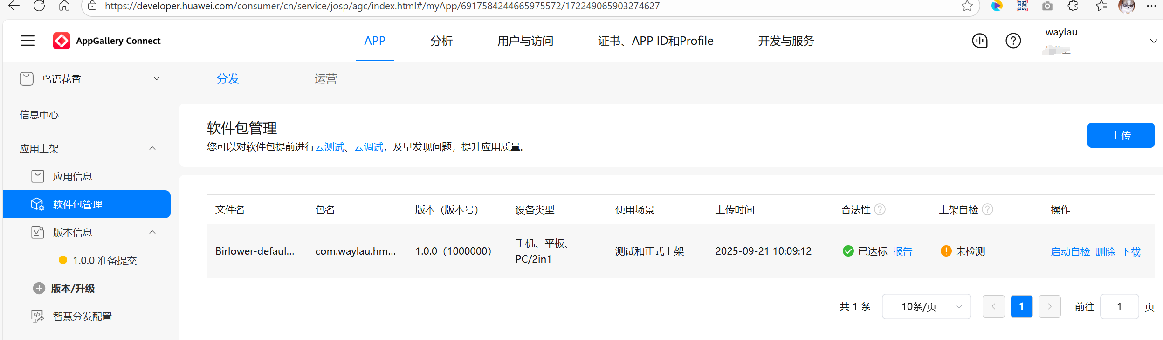This screenshot has height=340, width=1163.
Task: Click the 前往 page number input field
Action: [x=1119, y=306]
